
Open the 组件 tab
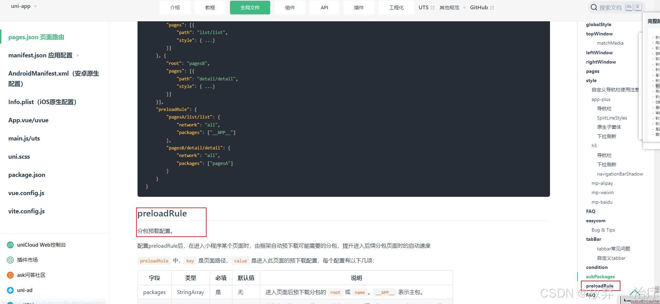pos(290,8)
